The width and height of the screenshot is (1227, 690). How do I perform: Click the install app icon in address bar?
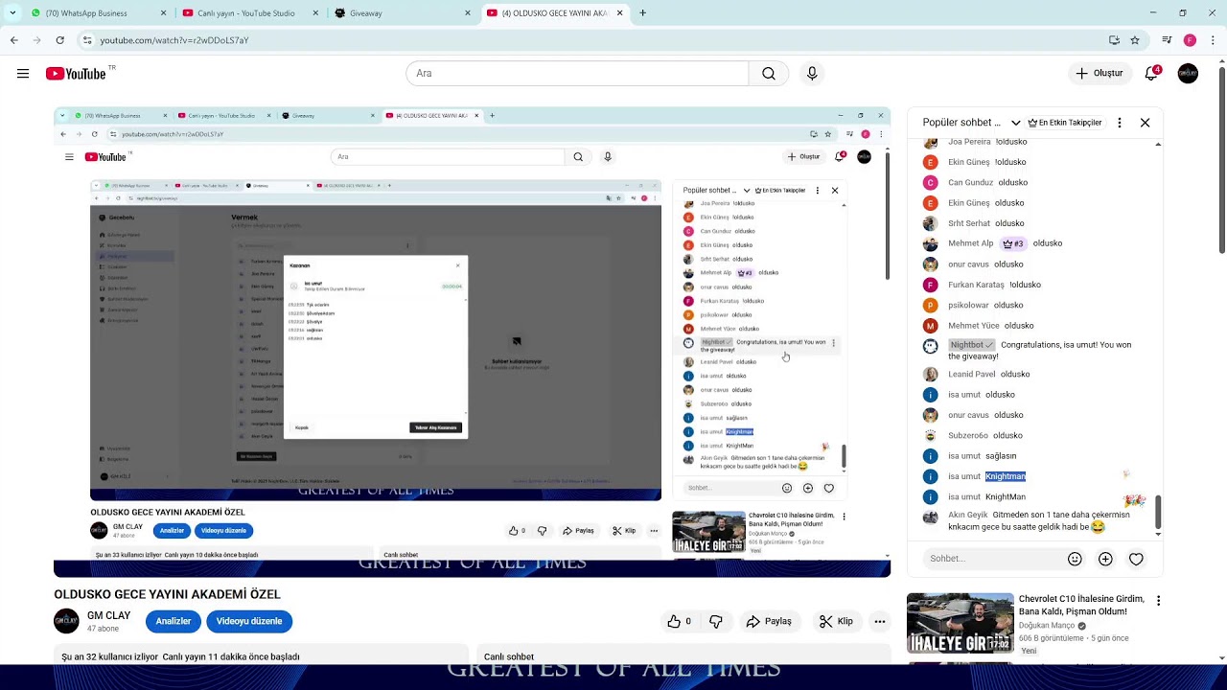pyautogui.click(x=1114, y=40)
